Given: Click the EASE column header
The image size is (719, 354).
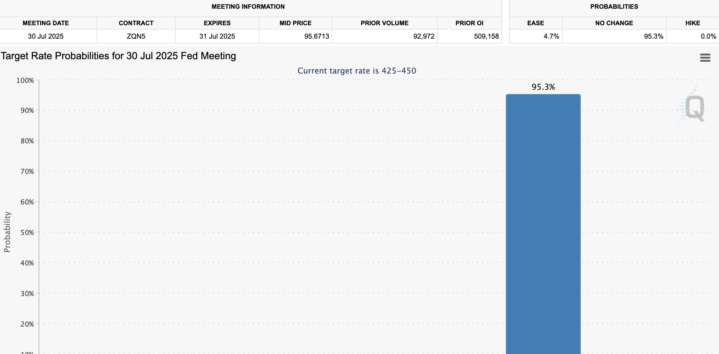Looking at the screenshot, I should [536, 23].
